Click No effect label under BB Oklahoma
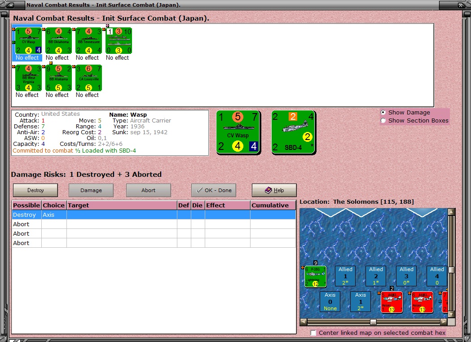The height and width of the screenshot is (342, 471). click(57, 57)
